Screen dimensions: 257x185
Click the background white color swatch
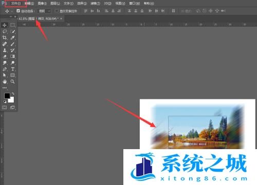11,100
